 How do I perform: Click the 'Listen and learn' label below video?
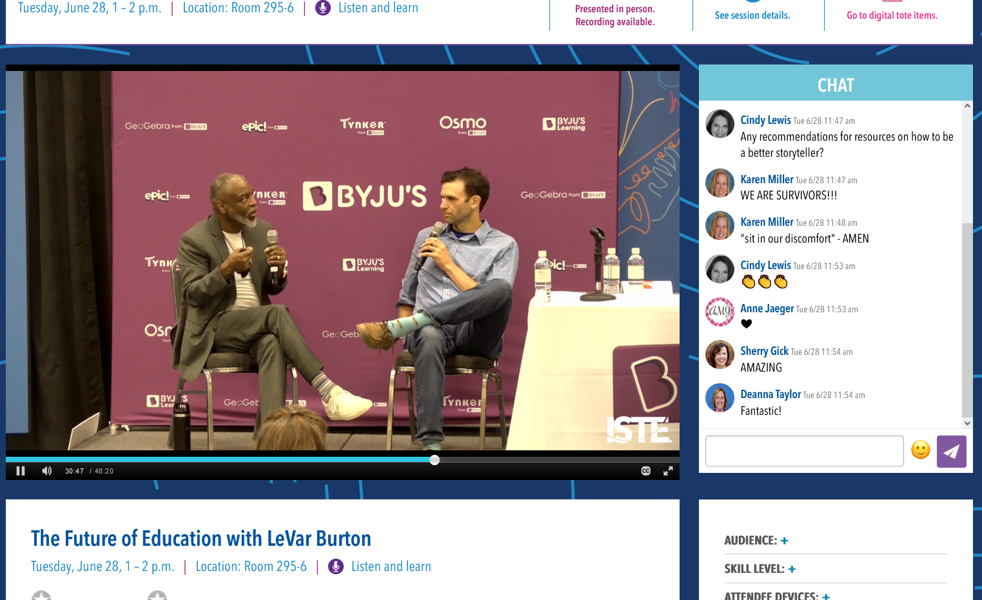point(391,566)
